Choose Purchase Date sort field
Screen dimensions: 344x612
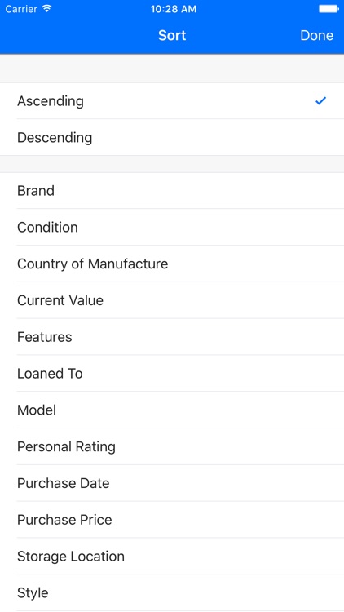pyautogui.click(x=172, y=483)
